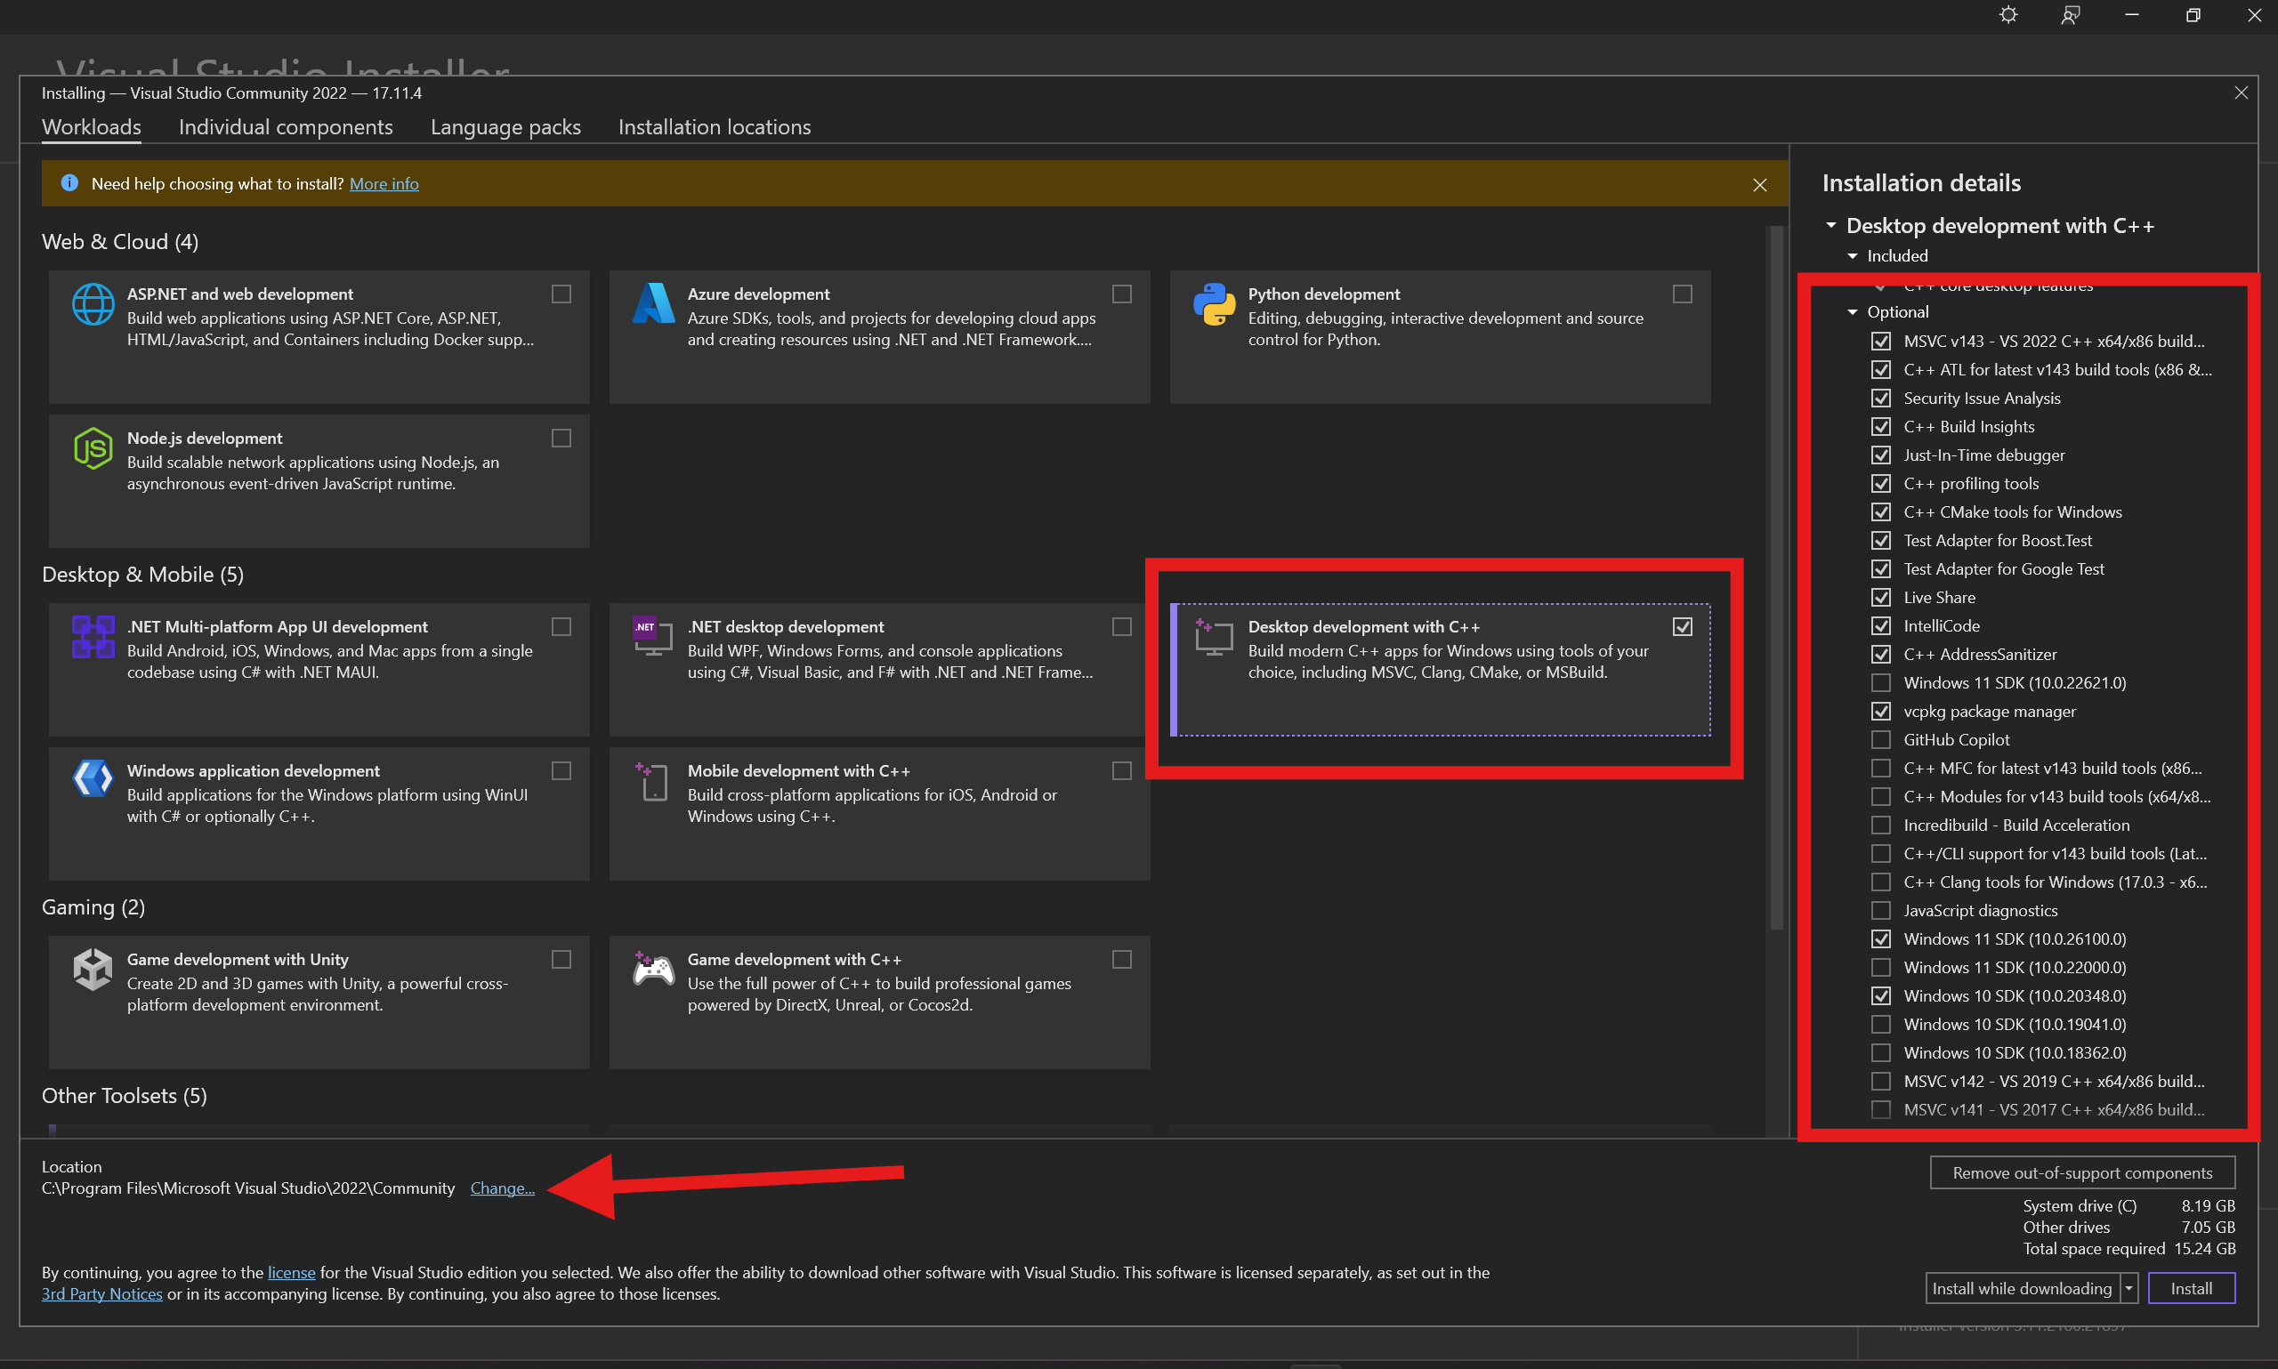
Task: Select the Game development with C++ card
Action: [879, 1003]
